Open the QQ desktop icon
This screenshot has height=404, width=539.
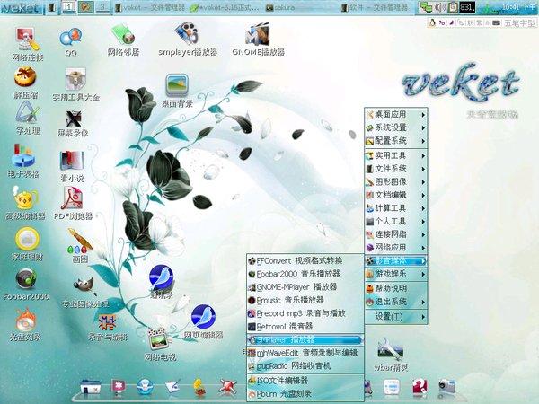click(x=71, y=37)
